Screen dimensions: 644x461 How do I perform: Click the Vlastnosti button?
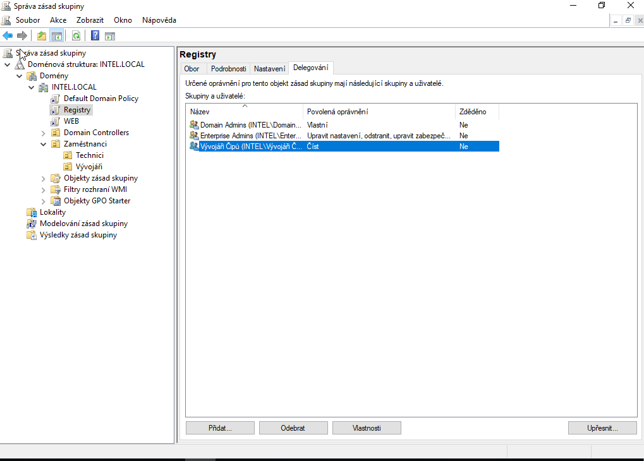(x=367, y=428)
